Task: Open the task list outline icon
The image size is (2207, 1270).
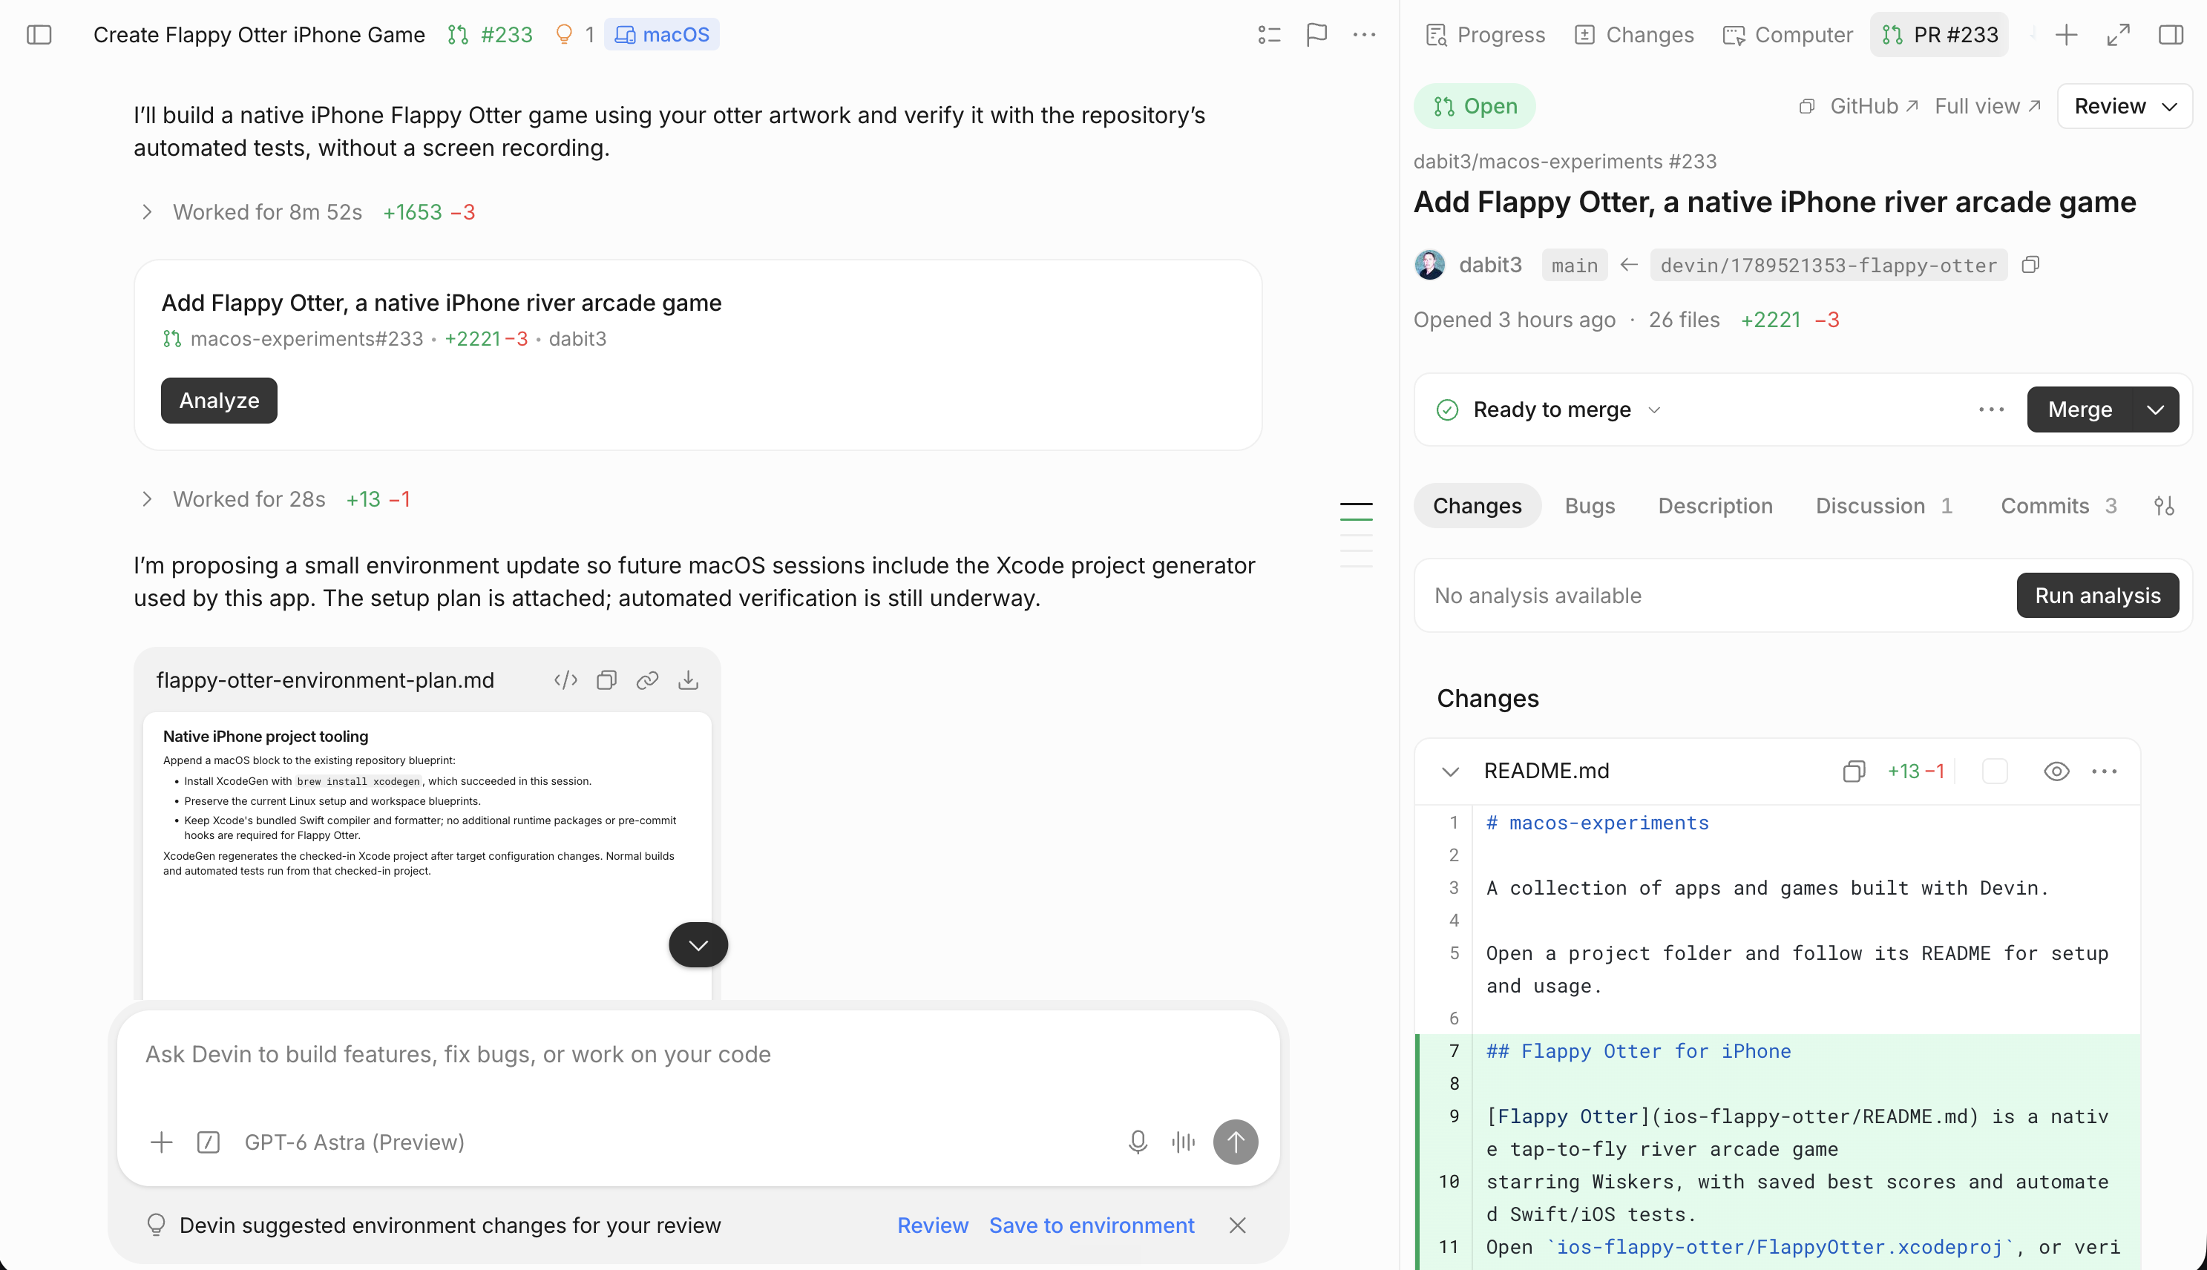Action: pos(1269,35)
